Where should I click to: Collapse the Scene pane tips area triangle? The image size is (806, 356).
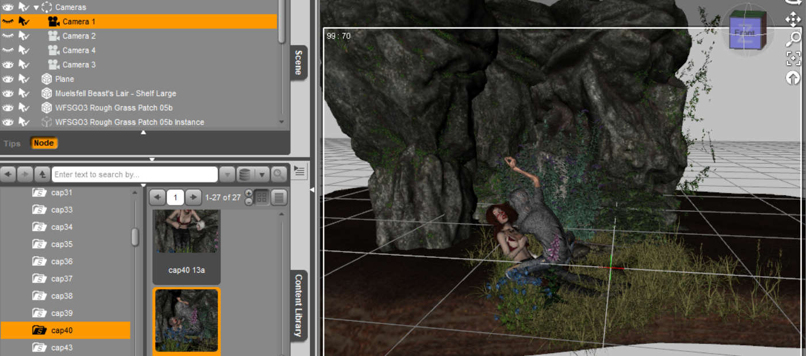pyautogui.click(x=143, y=133)
